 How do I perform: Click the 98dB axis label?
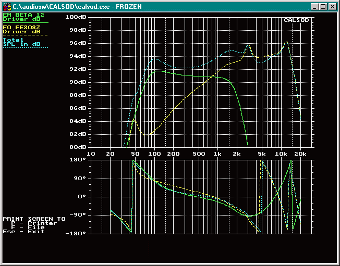click(x=78, y=30)
